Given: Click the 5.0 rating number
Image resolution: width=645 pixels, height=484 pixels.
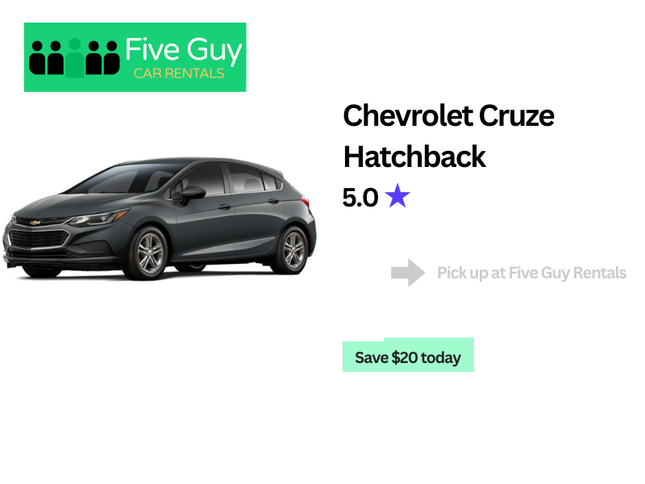Looking at the screenshot, I should (x=360, y=197).
